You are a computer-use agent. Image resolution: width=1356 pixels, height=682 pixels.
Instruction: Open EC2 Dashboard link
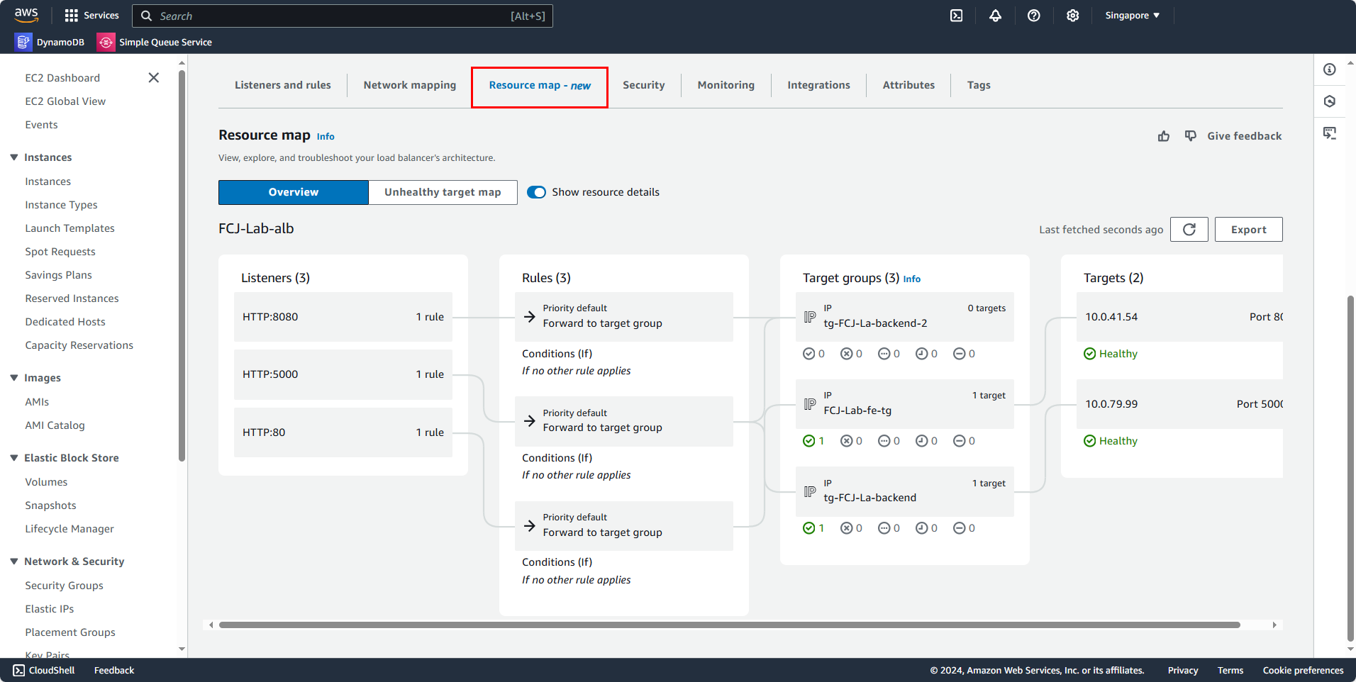62,78
